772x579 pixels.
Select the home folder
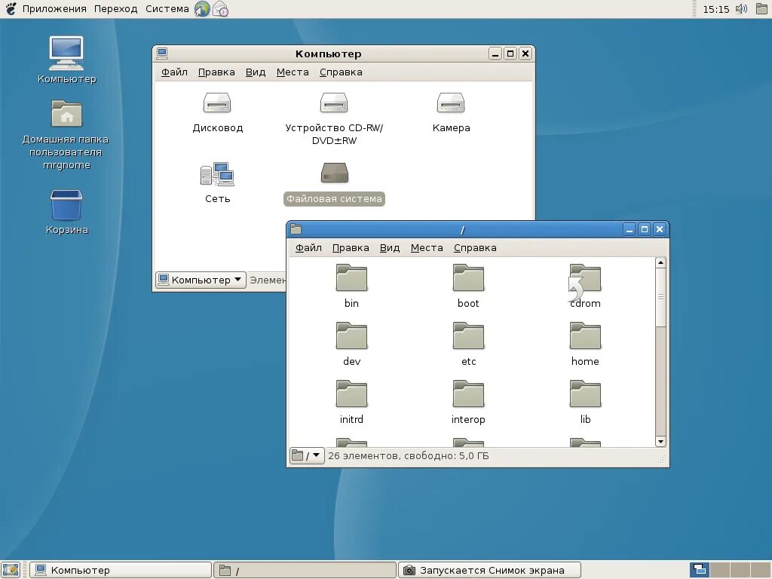click(x=585, y=336)
